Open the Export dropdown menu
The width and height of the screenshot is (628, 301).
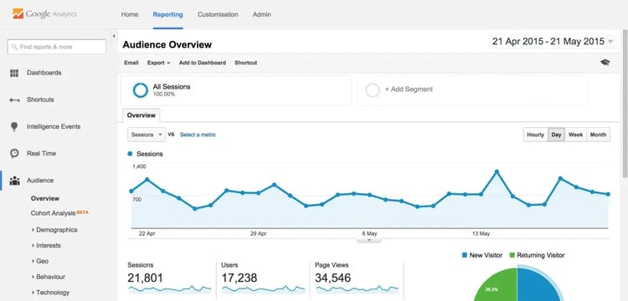click(158, 63)
